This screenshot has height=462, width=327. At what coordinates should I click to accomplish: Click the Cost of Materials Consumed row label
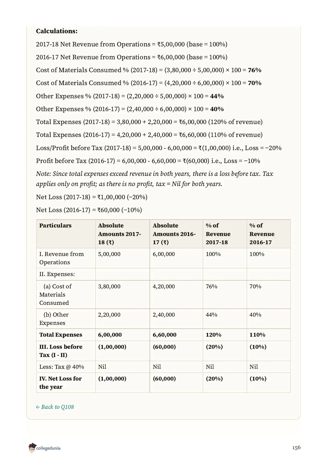tap(55, 294)
